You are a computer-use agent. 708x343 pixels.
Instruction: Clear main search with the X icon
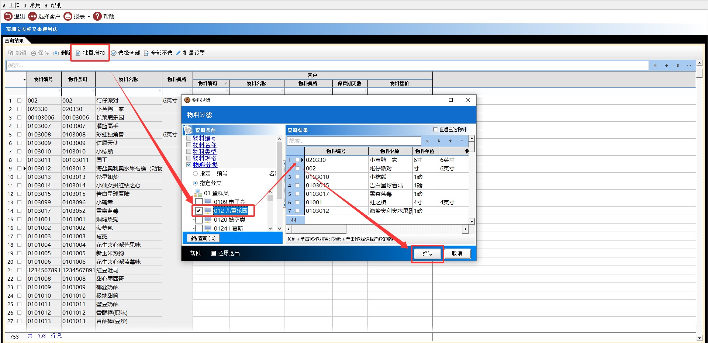pyautogui.click(x=655, y=65)
